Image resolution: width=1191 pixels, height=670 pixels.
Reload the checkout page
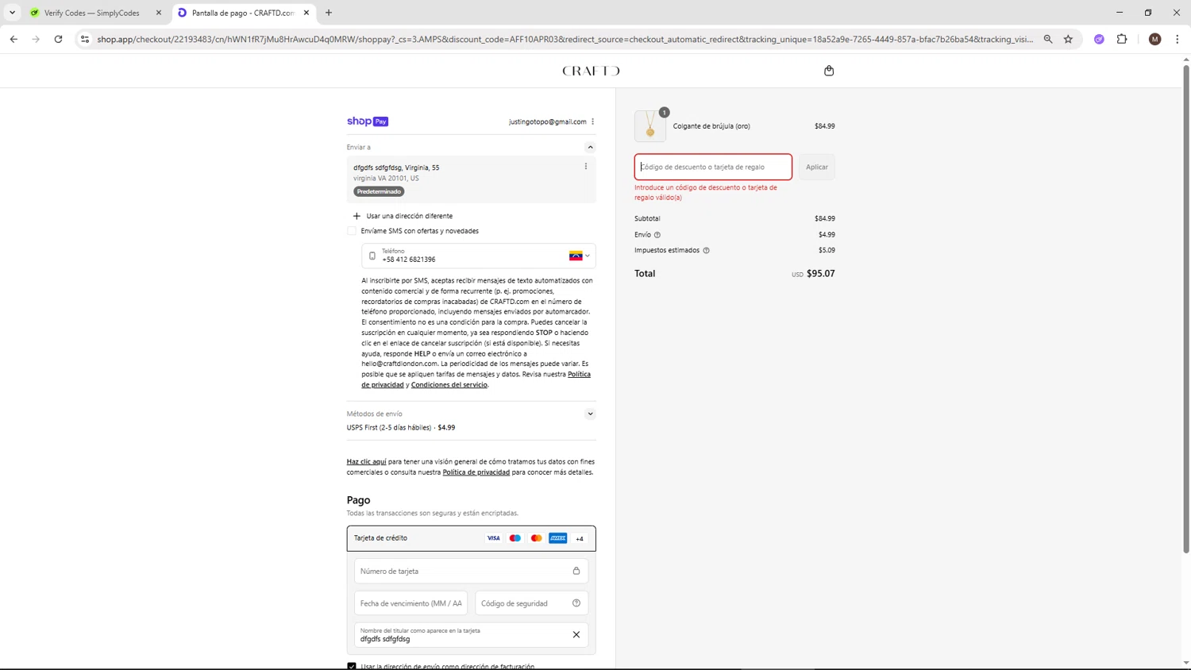[x=58, y=39]
